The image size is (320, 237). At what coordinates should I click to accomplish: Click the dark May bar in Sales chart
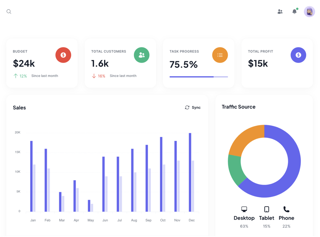point(89,206)
